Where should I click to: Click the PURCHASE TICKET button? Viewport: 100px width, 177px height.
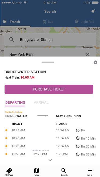(x=49, y=89)
